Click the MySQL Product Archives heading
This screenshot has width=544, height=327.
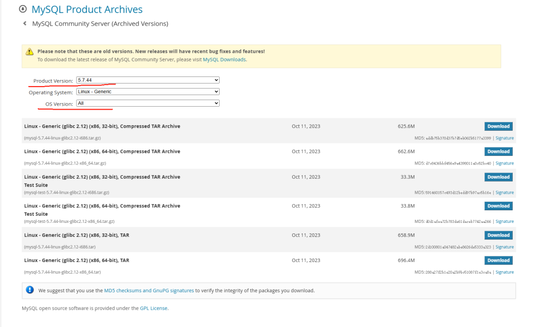87,10
